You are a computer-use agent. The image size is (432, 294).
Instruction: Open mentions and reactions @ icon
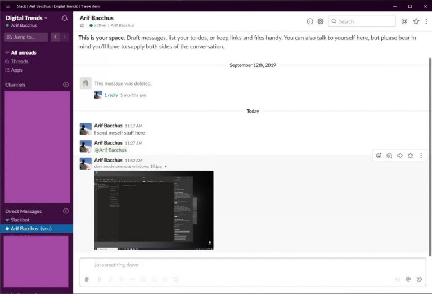click(404, 21)
